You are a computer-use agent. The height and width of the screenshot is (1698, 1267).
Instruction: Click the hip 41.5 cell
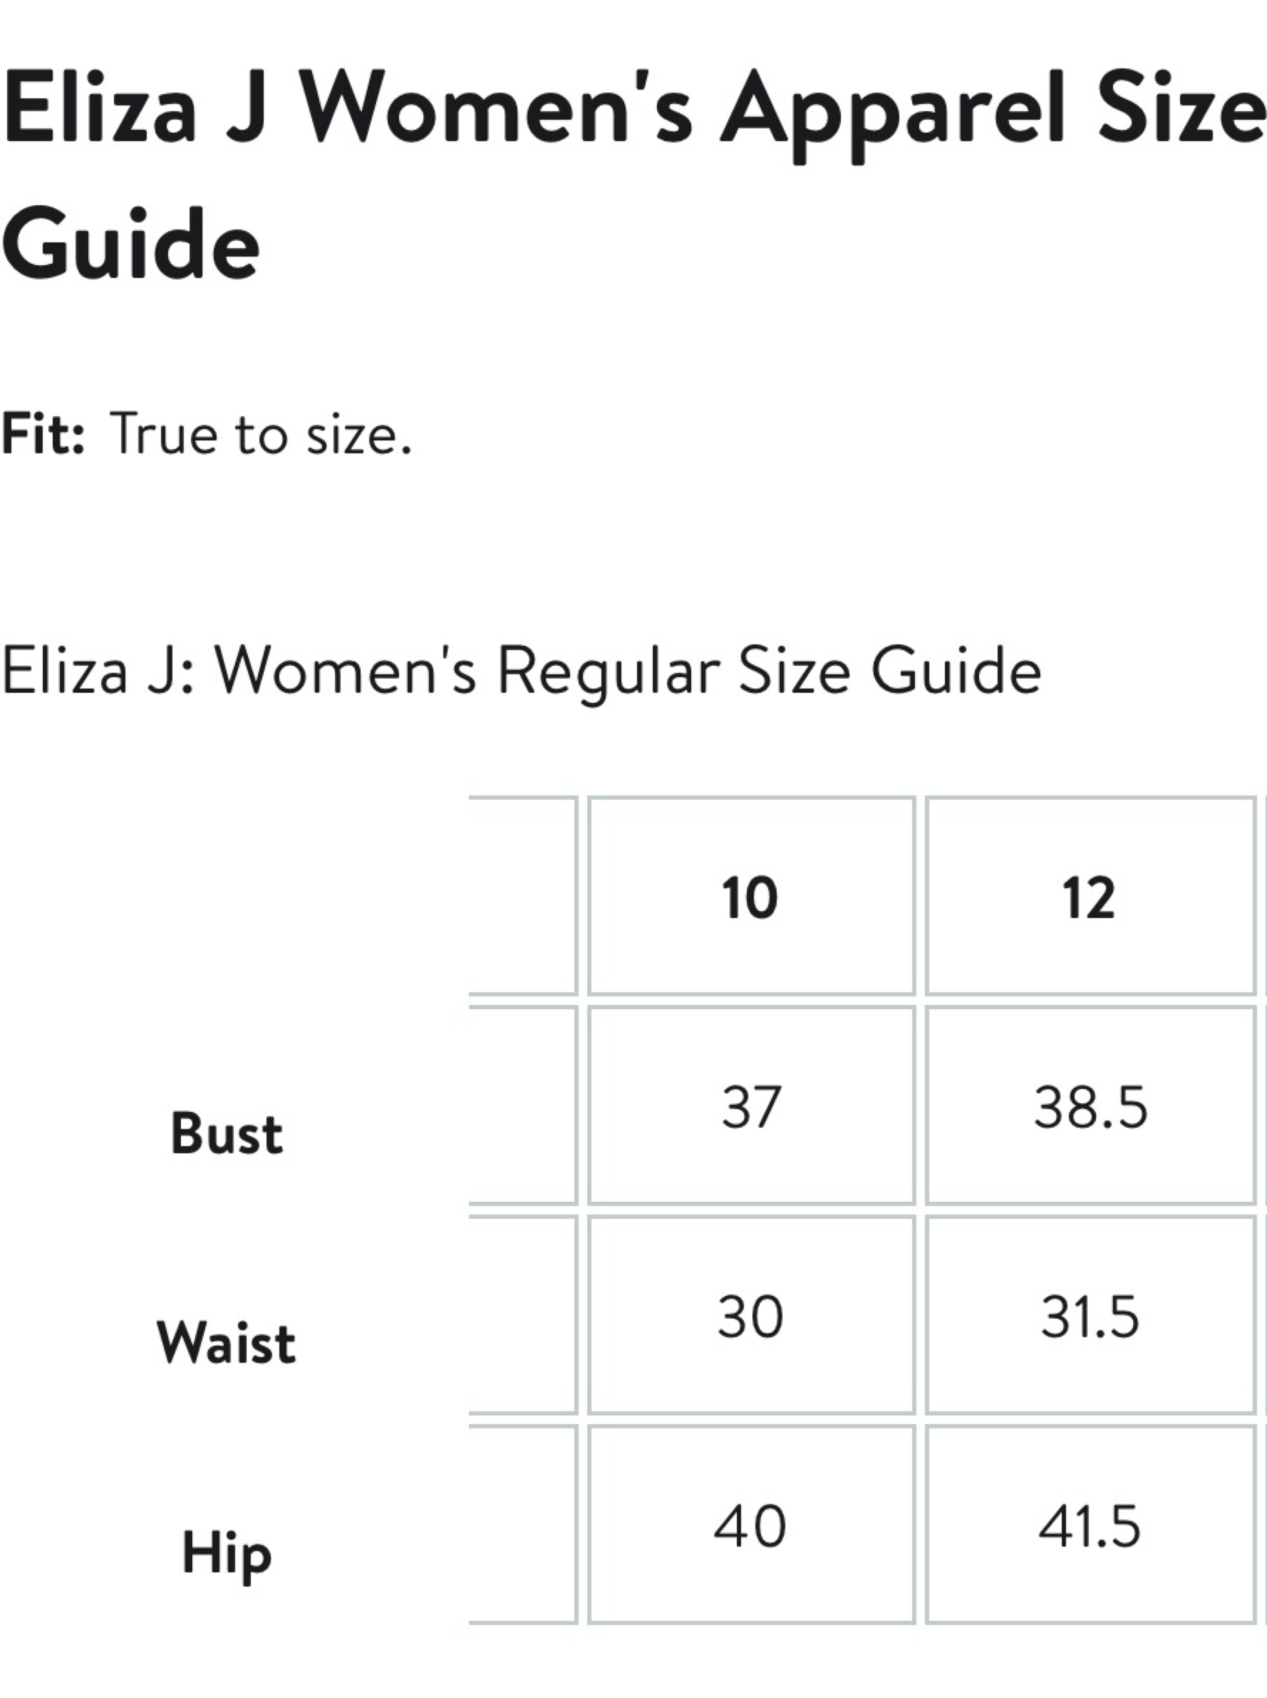[x=1090, y=1525]
